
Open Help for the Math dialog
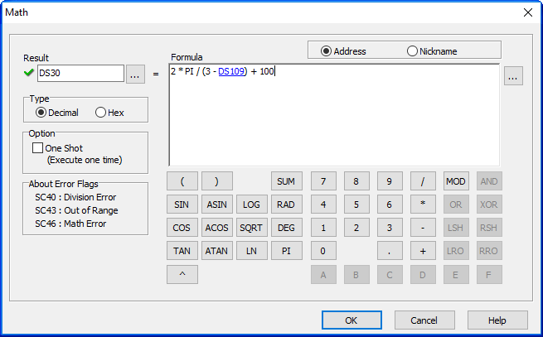point(497,320)
